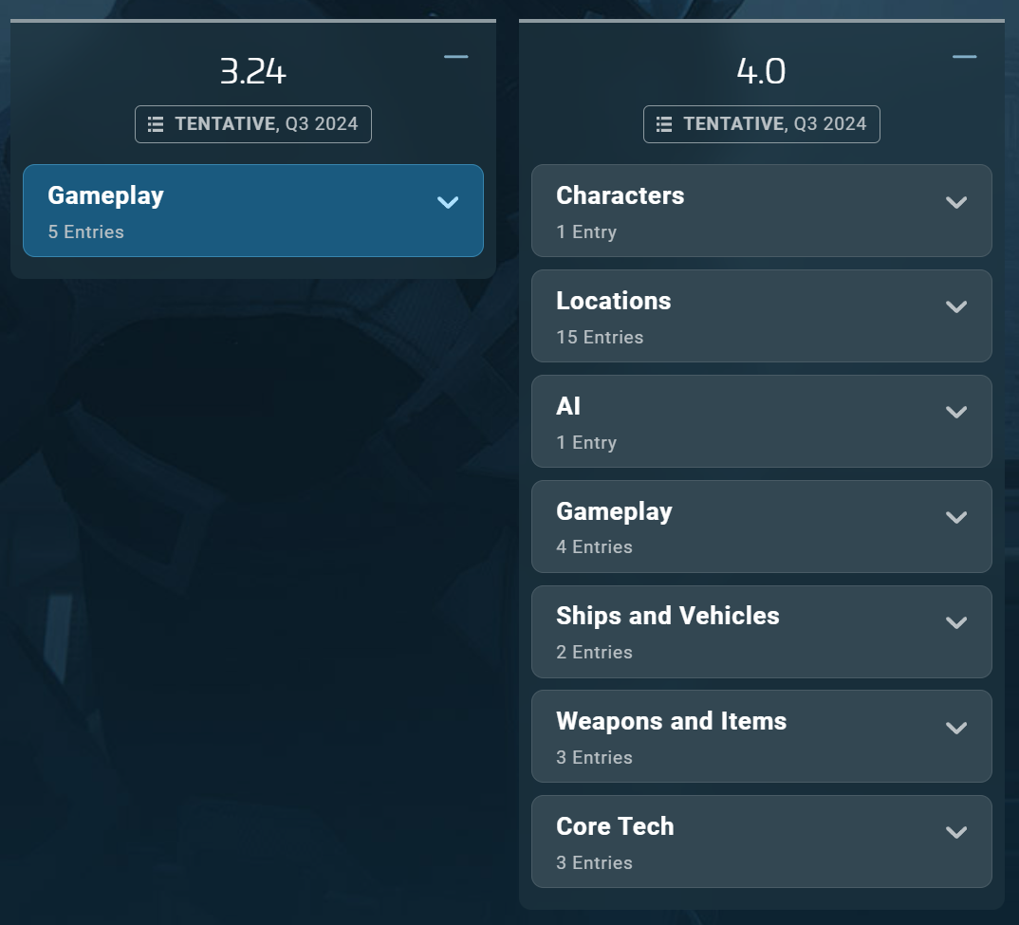Select Characters 1 Entry text

tap(586, 232)
